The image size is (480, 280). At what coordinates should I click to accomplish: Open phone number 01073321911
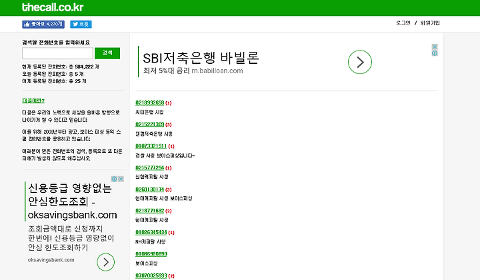[151, 146]
